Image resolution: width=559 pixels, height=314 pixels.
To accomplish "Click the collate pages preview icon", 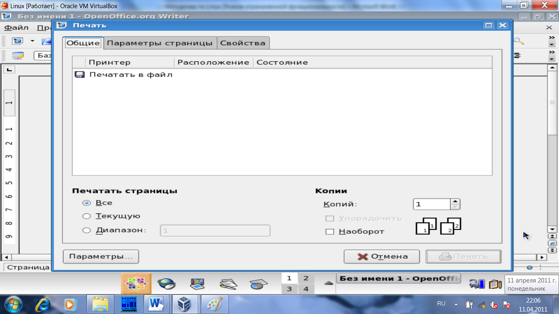I will tap(438, 226).
